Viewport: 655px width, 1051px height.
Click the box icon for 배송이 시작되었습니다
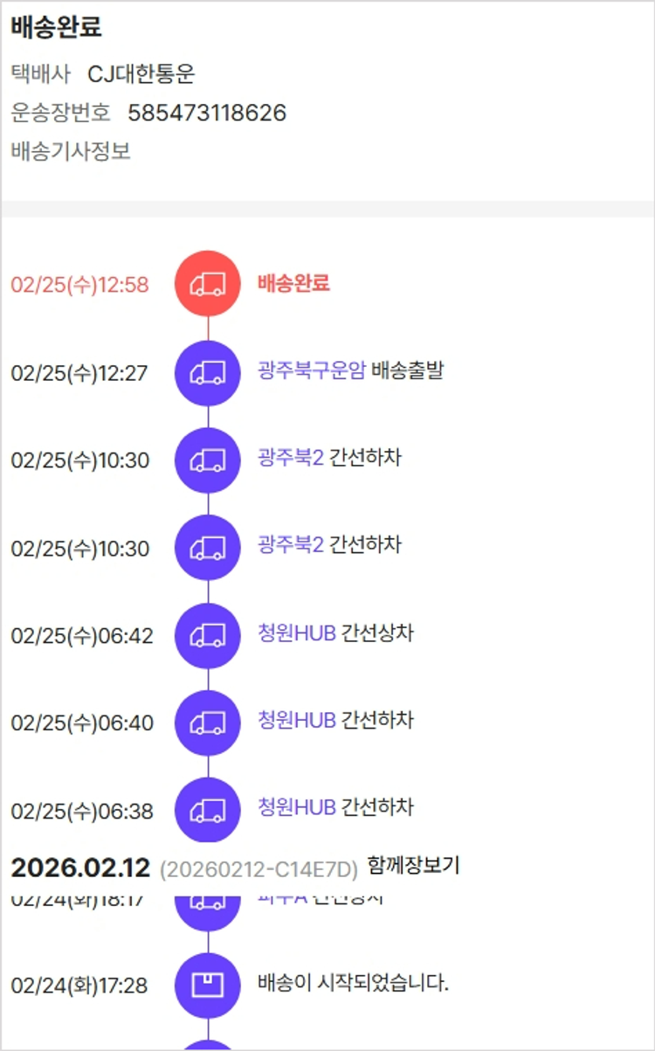(x=208, y=985)
